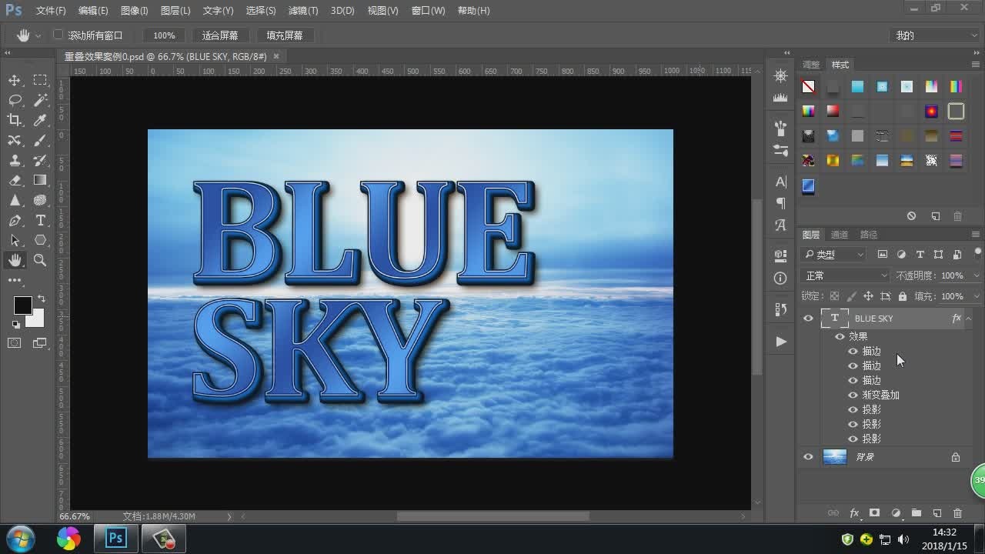Select the Horizontal Type tool
Image resolution: width=985 pixels, height=554 pixels.
pos(40,220)
